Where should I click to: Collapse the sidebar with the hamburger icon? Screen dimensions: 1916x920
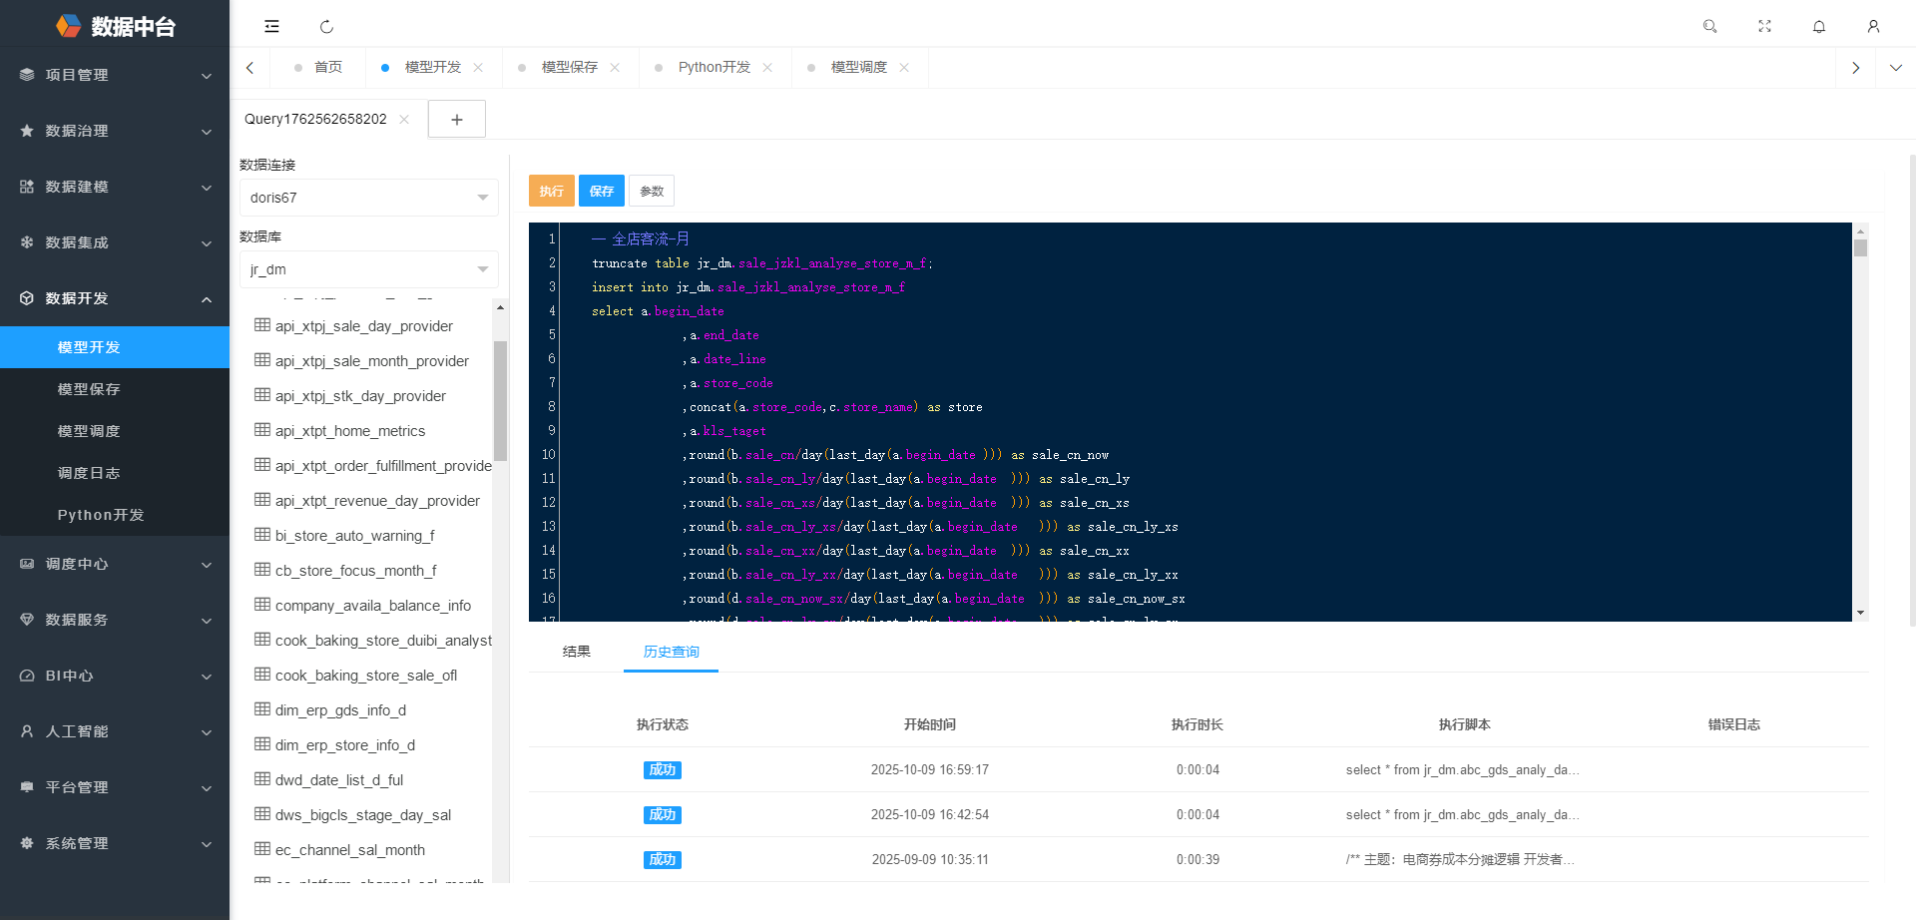271,27
